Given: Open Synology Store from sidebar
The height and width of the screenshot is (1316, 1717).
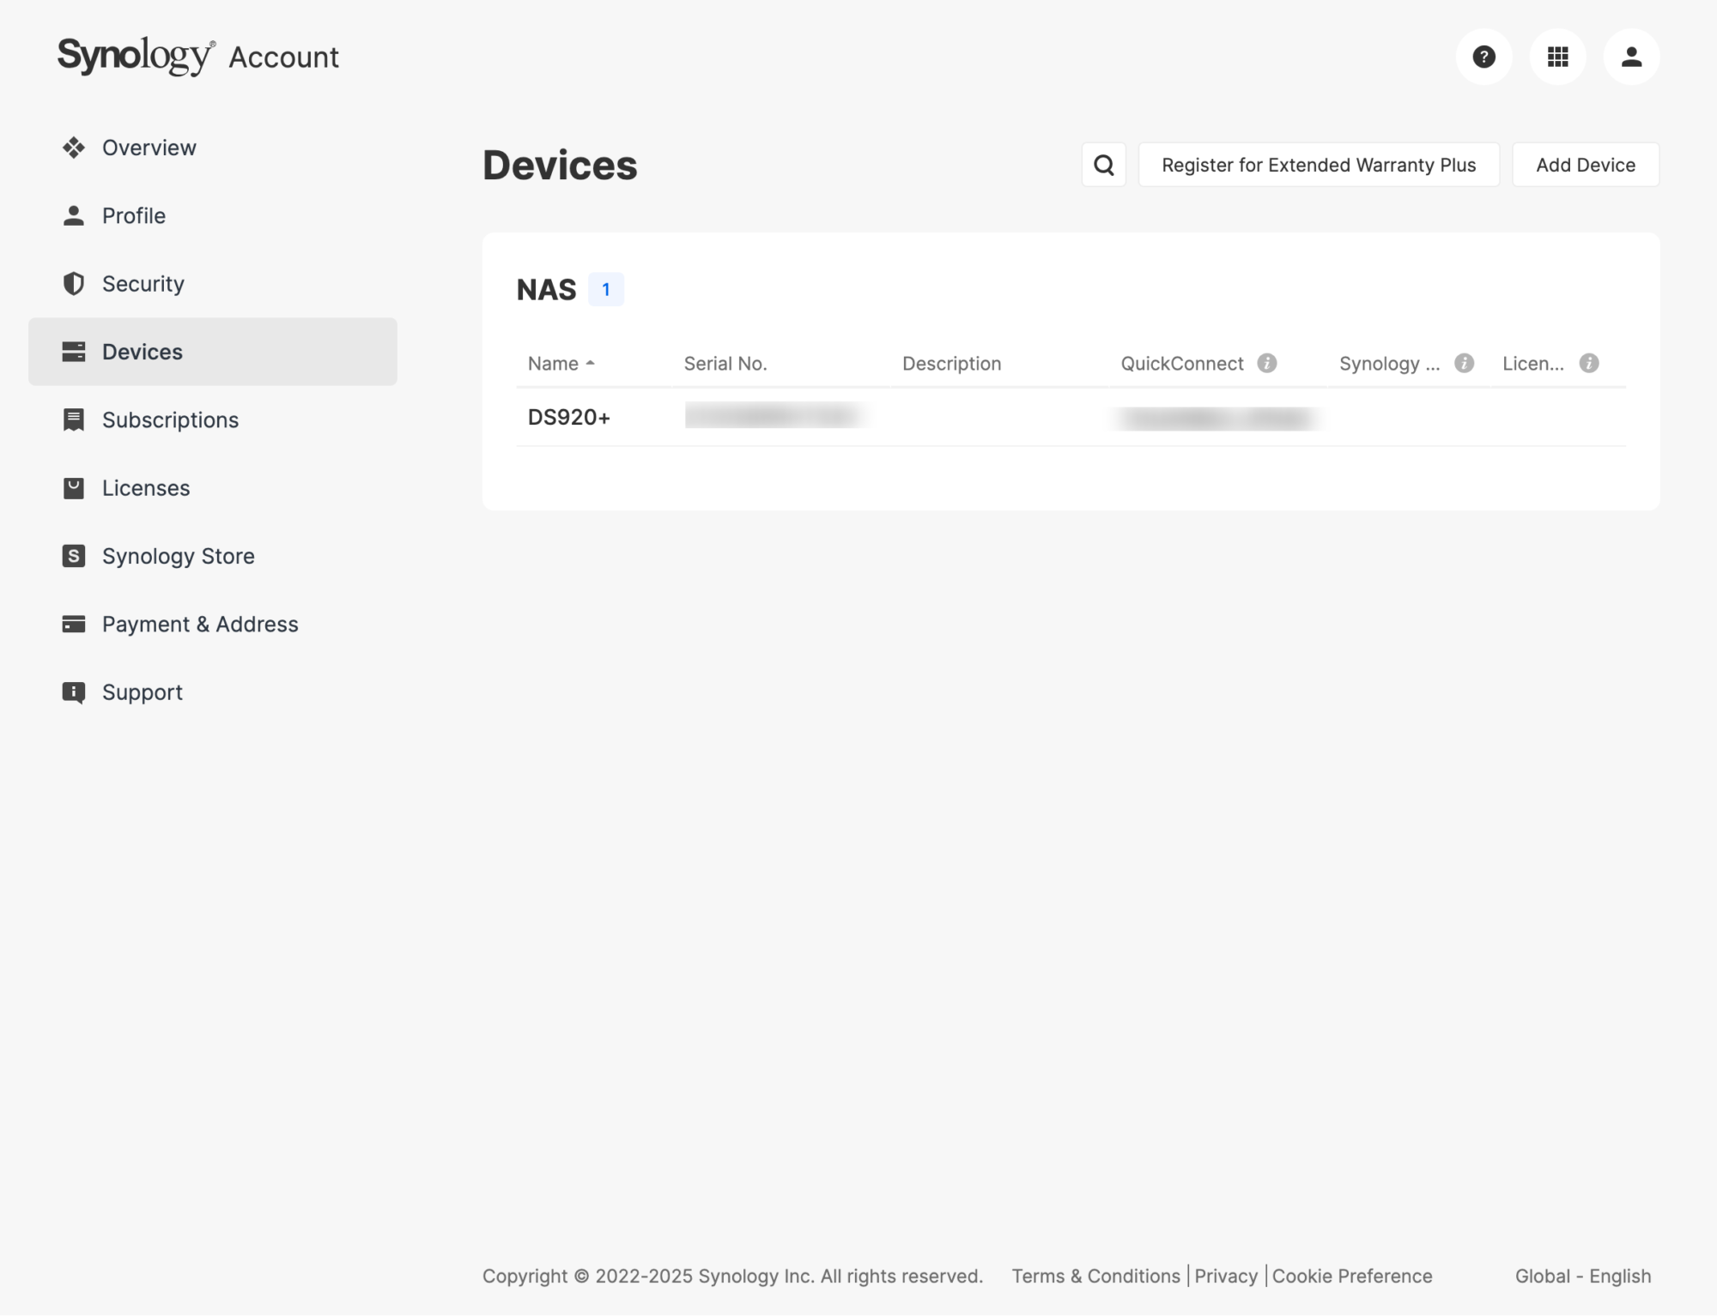Looking at the screenshot, I should point(178,556).
